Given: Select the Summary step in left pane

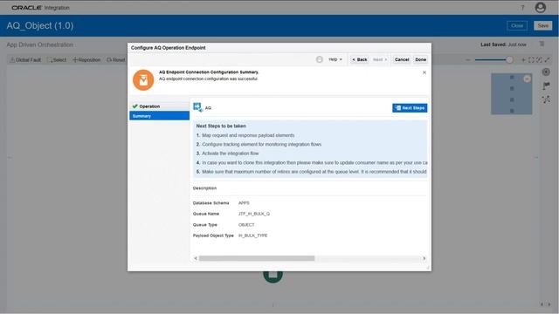Looking at the screenshot, I should point(159,116).
